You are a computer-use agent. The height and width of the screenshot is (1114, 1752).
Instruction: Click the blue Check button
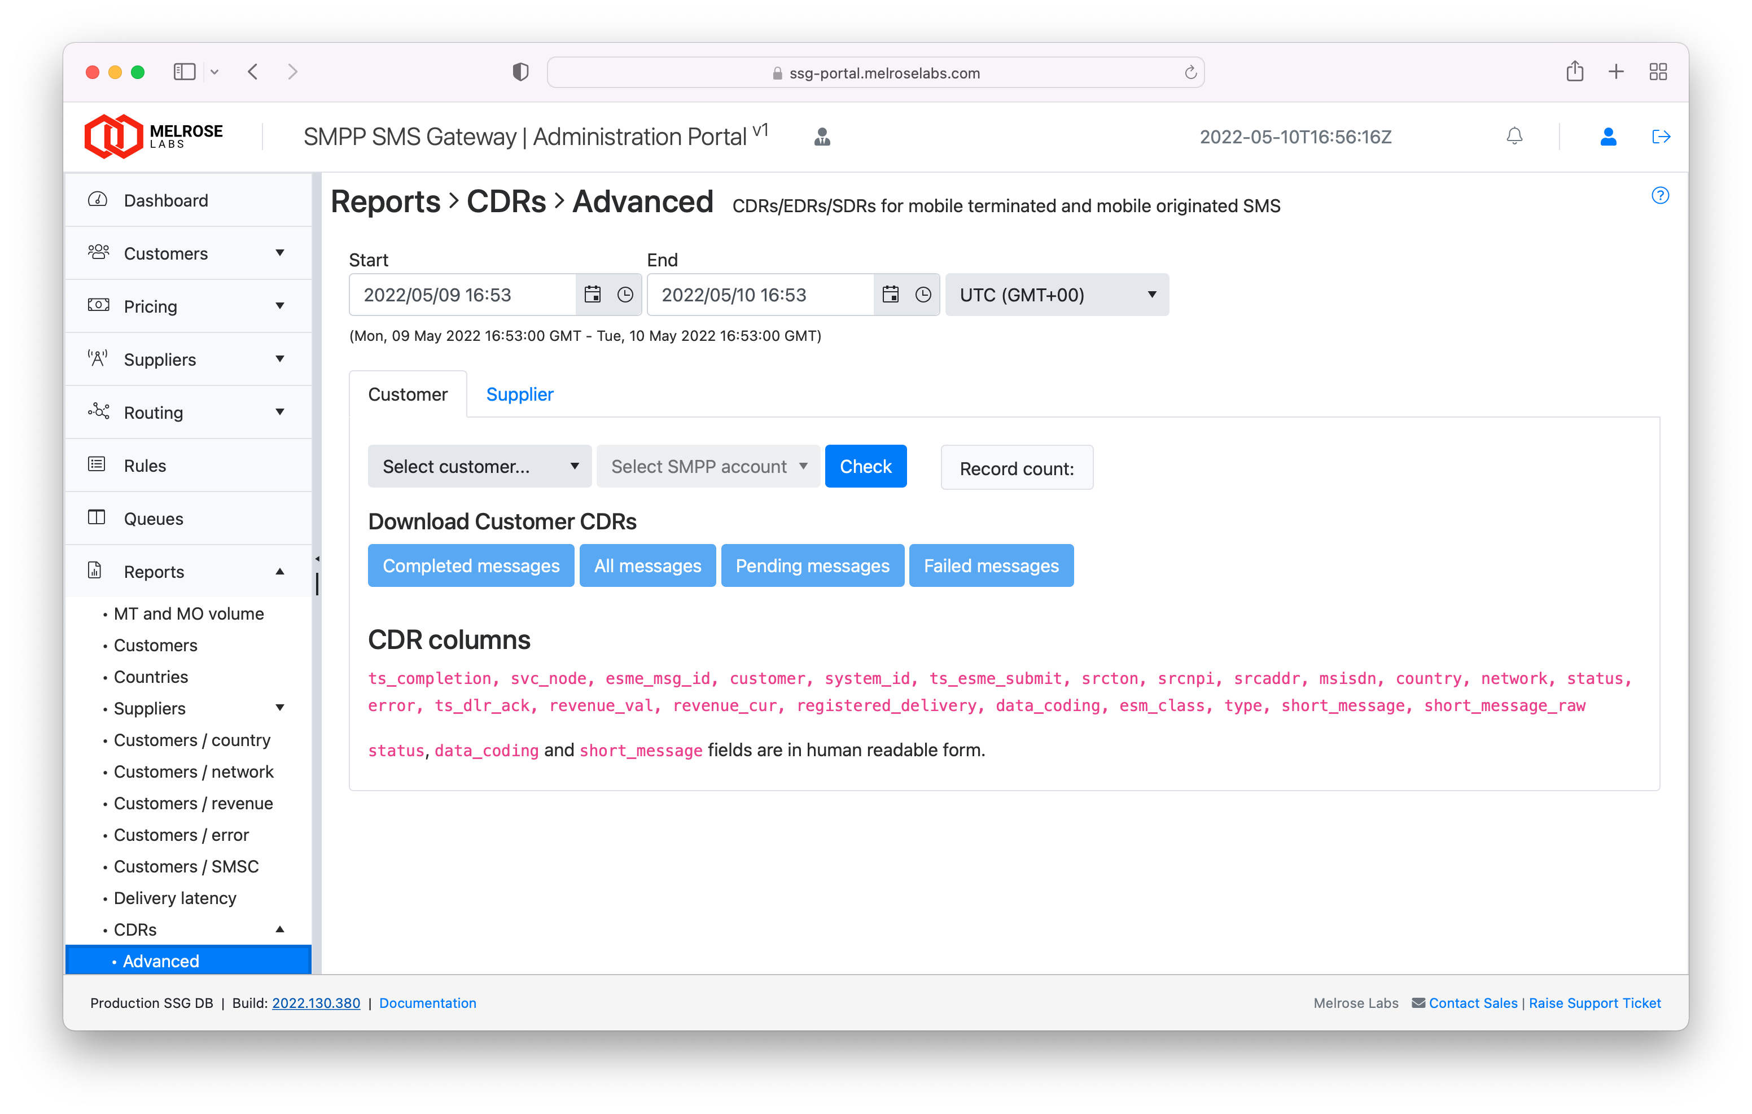pyautogui.click(x=865, y=466)
